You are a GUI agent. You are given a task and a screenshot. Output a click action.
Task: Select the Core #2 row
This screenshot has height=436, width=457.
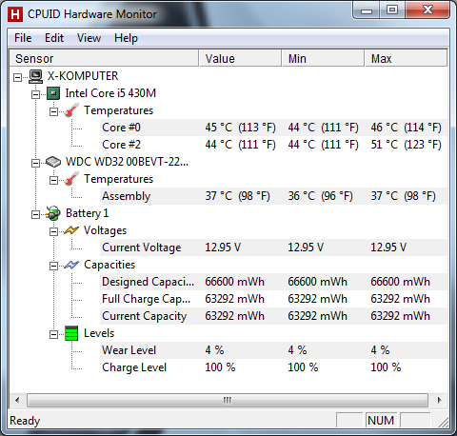[x=273, y=145]
